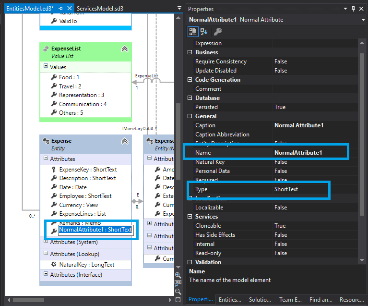Click the zoom 100% icon on diagram
Image resolution: width=368 pixels, height=306 pixels.
(x=178, y=283)
